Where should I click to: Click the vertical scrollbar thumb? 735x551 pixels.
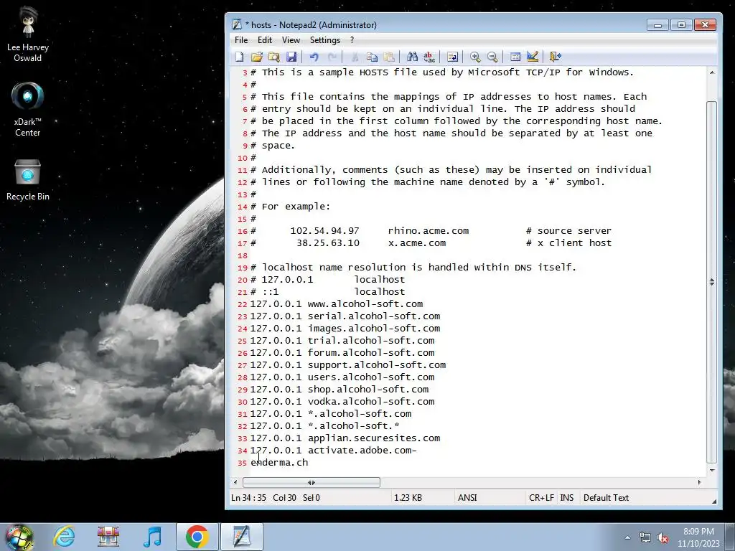point(712,281)
